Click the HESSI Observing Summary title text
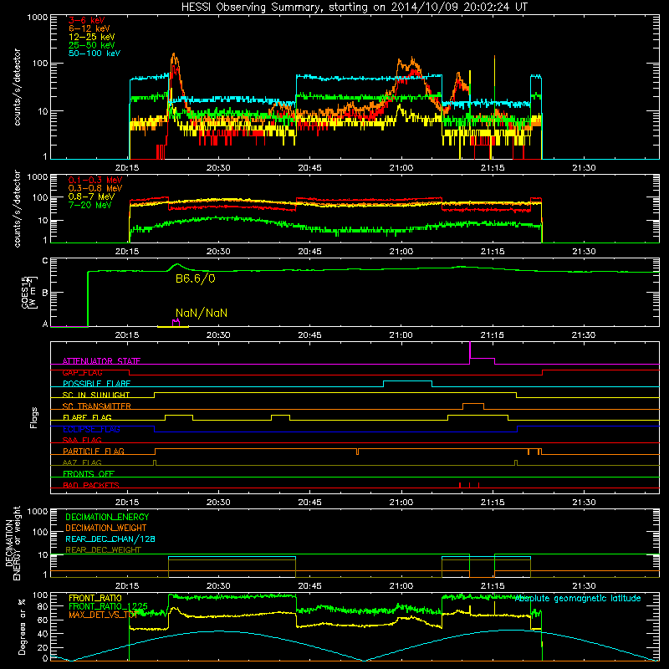Viewport: 669px width, 669px height. 354,8
